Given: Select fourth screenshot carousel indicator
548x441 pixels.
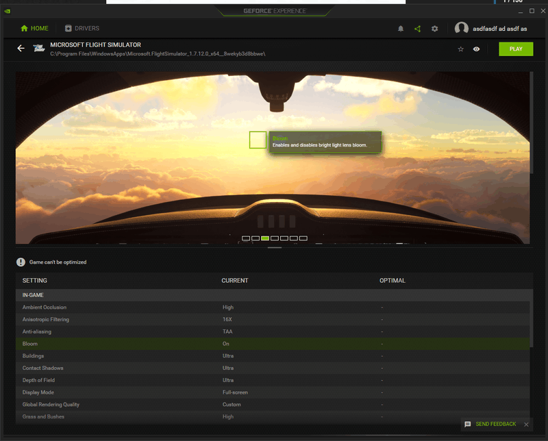Looking at the screenshot, I should 275,238.
